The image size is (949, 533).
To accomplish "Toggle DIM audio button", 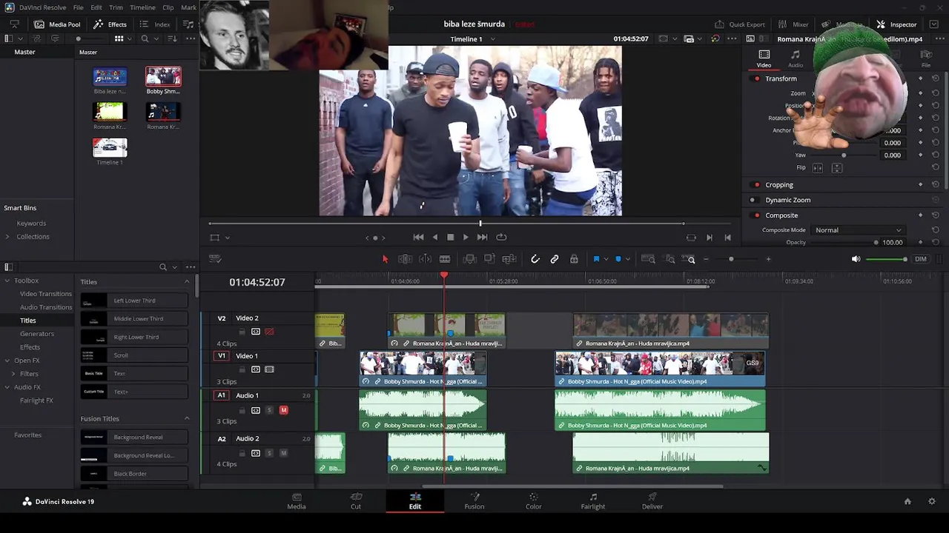I will click(x=921, y=259).
